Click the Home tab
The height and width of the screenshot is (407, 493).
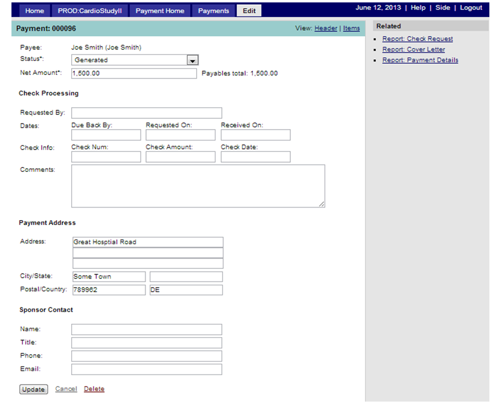[x=34, y=11]
